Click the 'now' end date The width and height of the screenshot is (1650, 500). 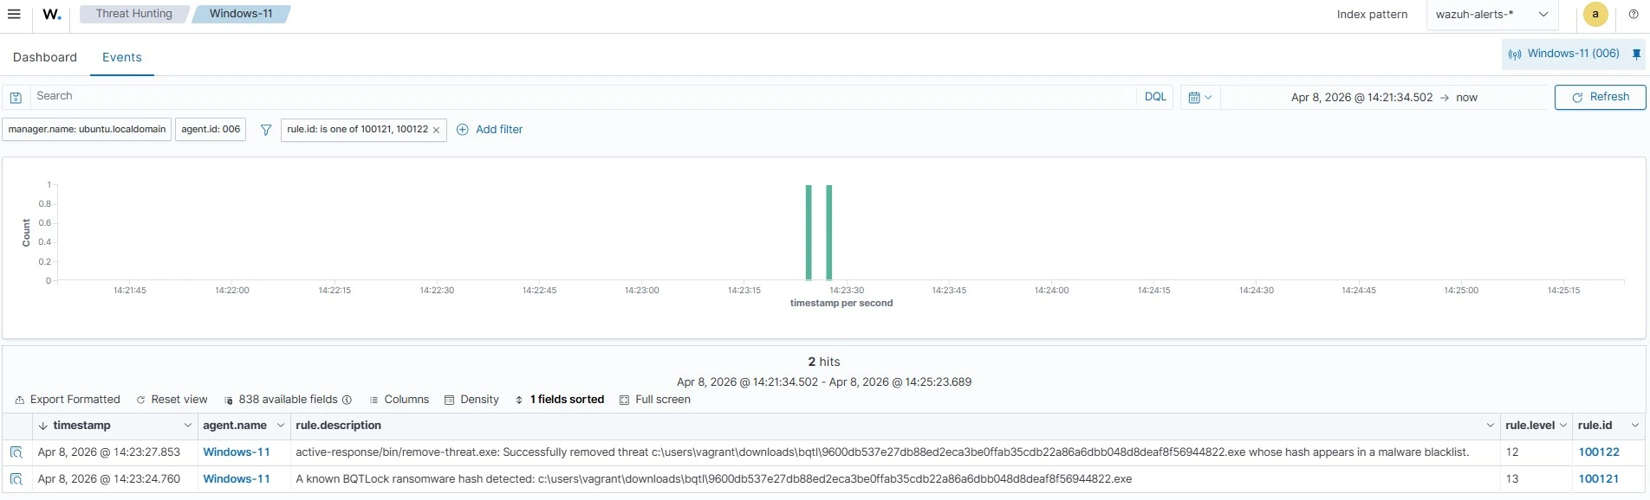(1466, 98)
